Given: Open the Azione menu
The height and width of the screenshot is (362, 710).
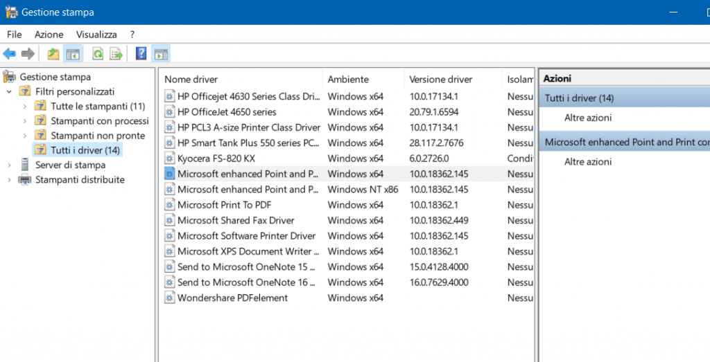Looking at the screenshot, I should (49, 34).
